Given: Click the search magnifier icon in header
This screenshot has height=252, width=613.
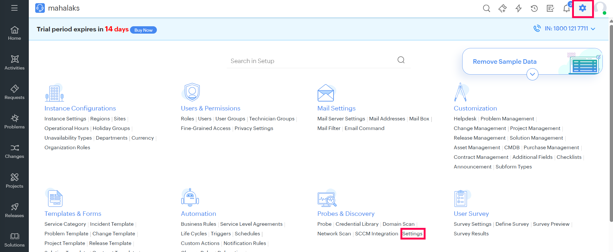Looking at the screenshot, I should click(486, 8).
